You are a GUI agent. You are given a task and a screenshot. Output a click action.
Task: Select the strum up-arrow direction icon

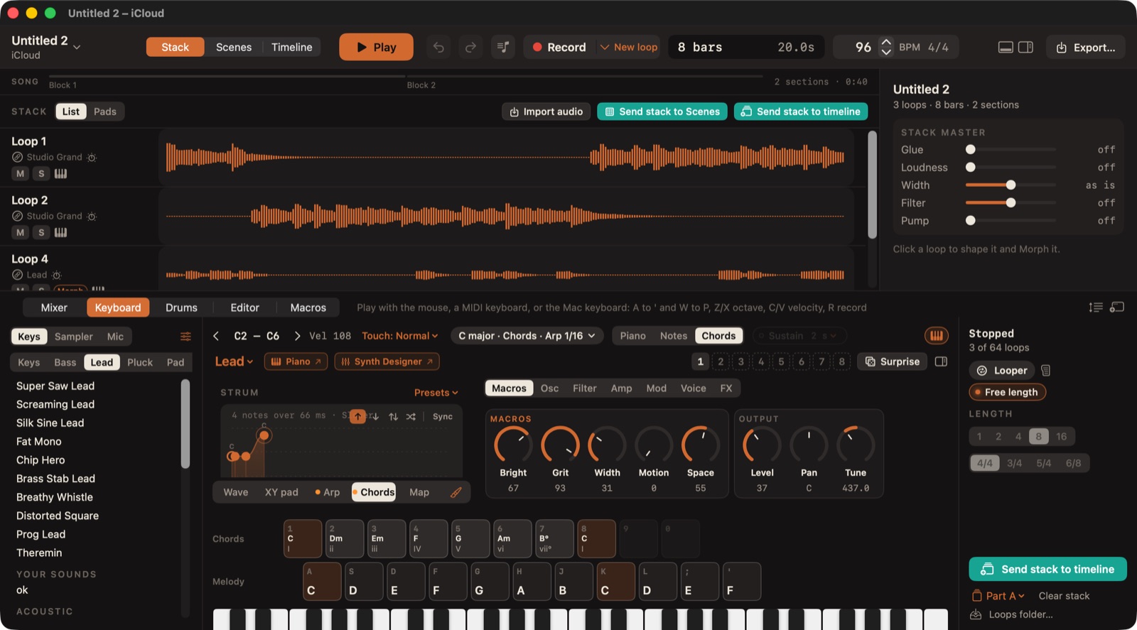[357, 416]
